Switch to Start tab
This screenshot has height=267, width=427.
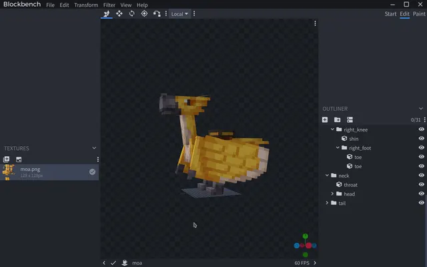390,14
